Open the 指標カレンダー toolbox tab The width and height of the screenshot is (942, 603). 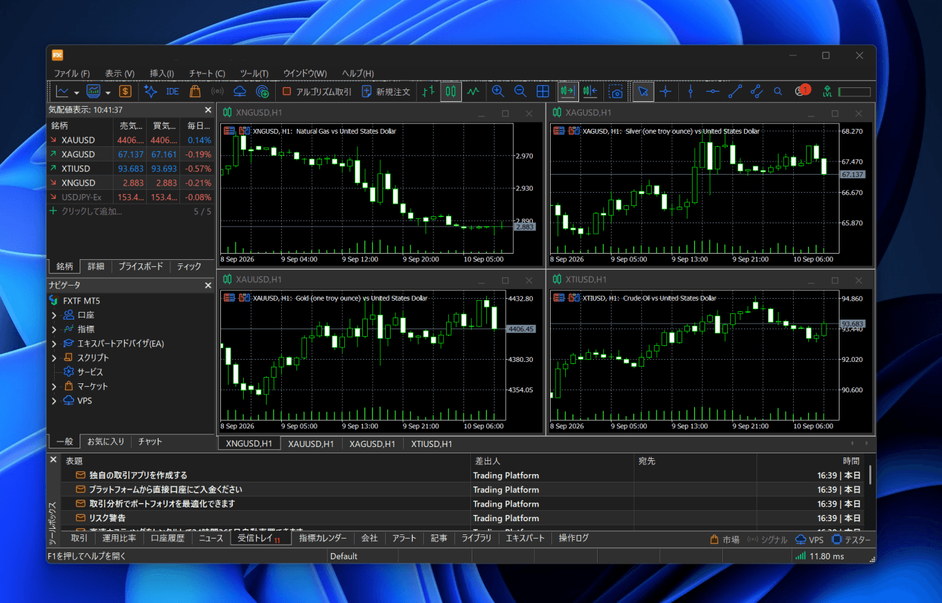pos(323,538)
